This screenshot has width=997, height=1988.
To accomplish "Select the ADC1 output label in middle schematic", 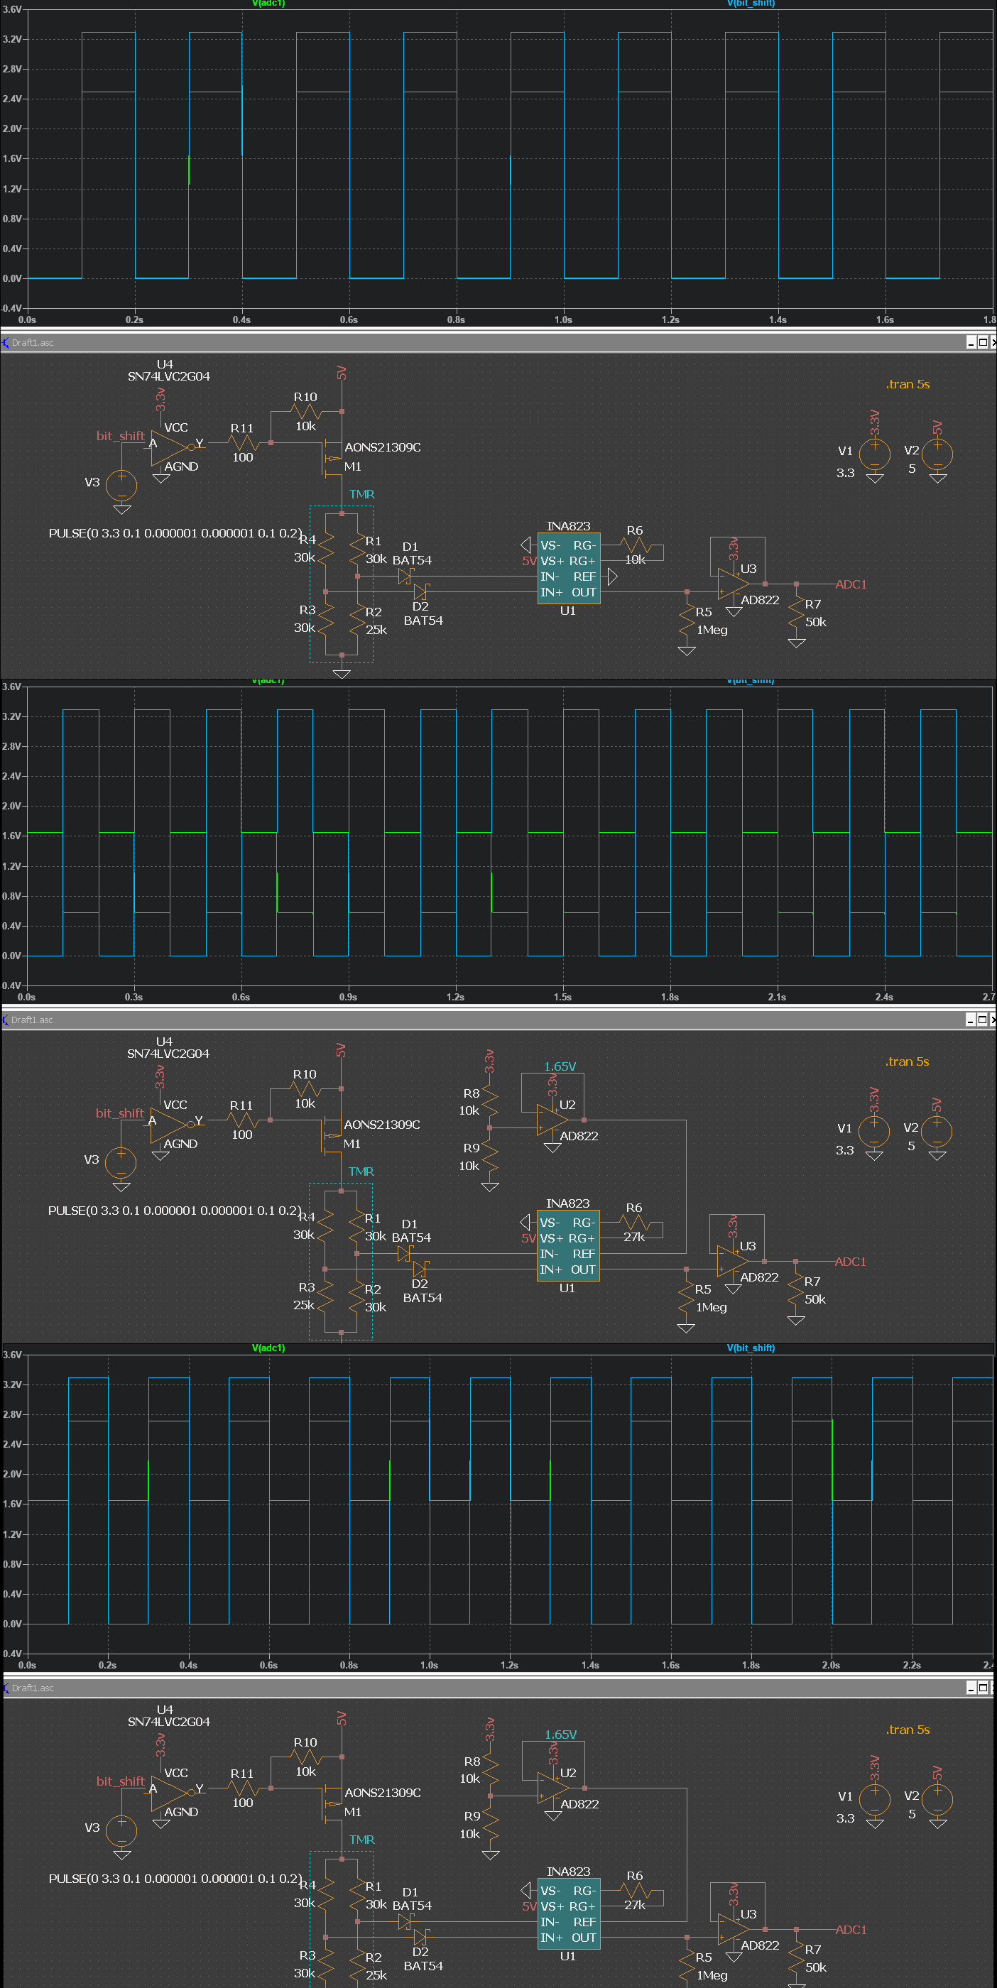I will (x=851, y=1262).
